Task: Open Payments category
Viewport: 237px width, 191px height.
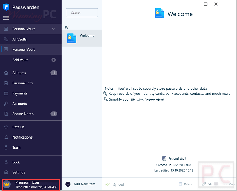Action: pyautogui.click(x=31, y=93)
